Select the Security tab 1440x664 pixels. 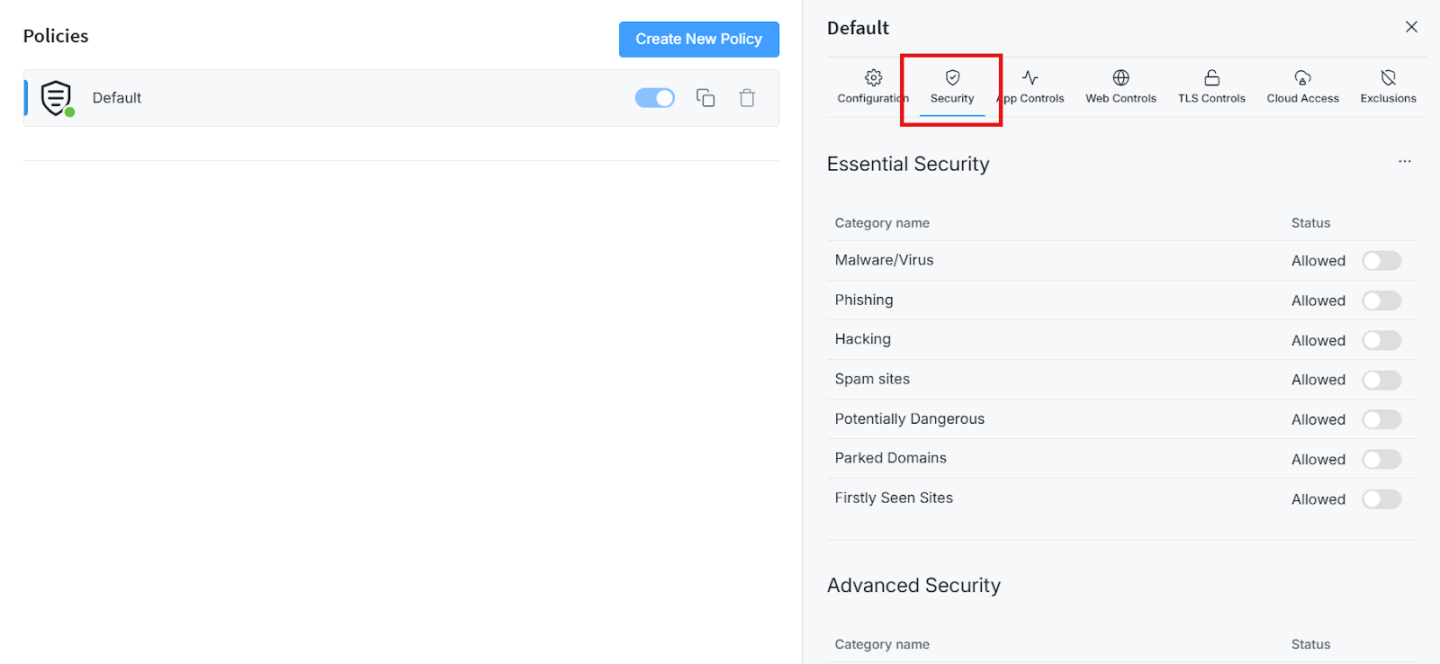coord(952,86)
